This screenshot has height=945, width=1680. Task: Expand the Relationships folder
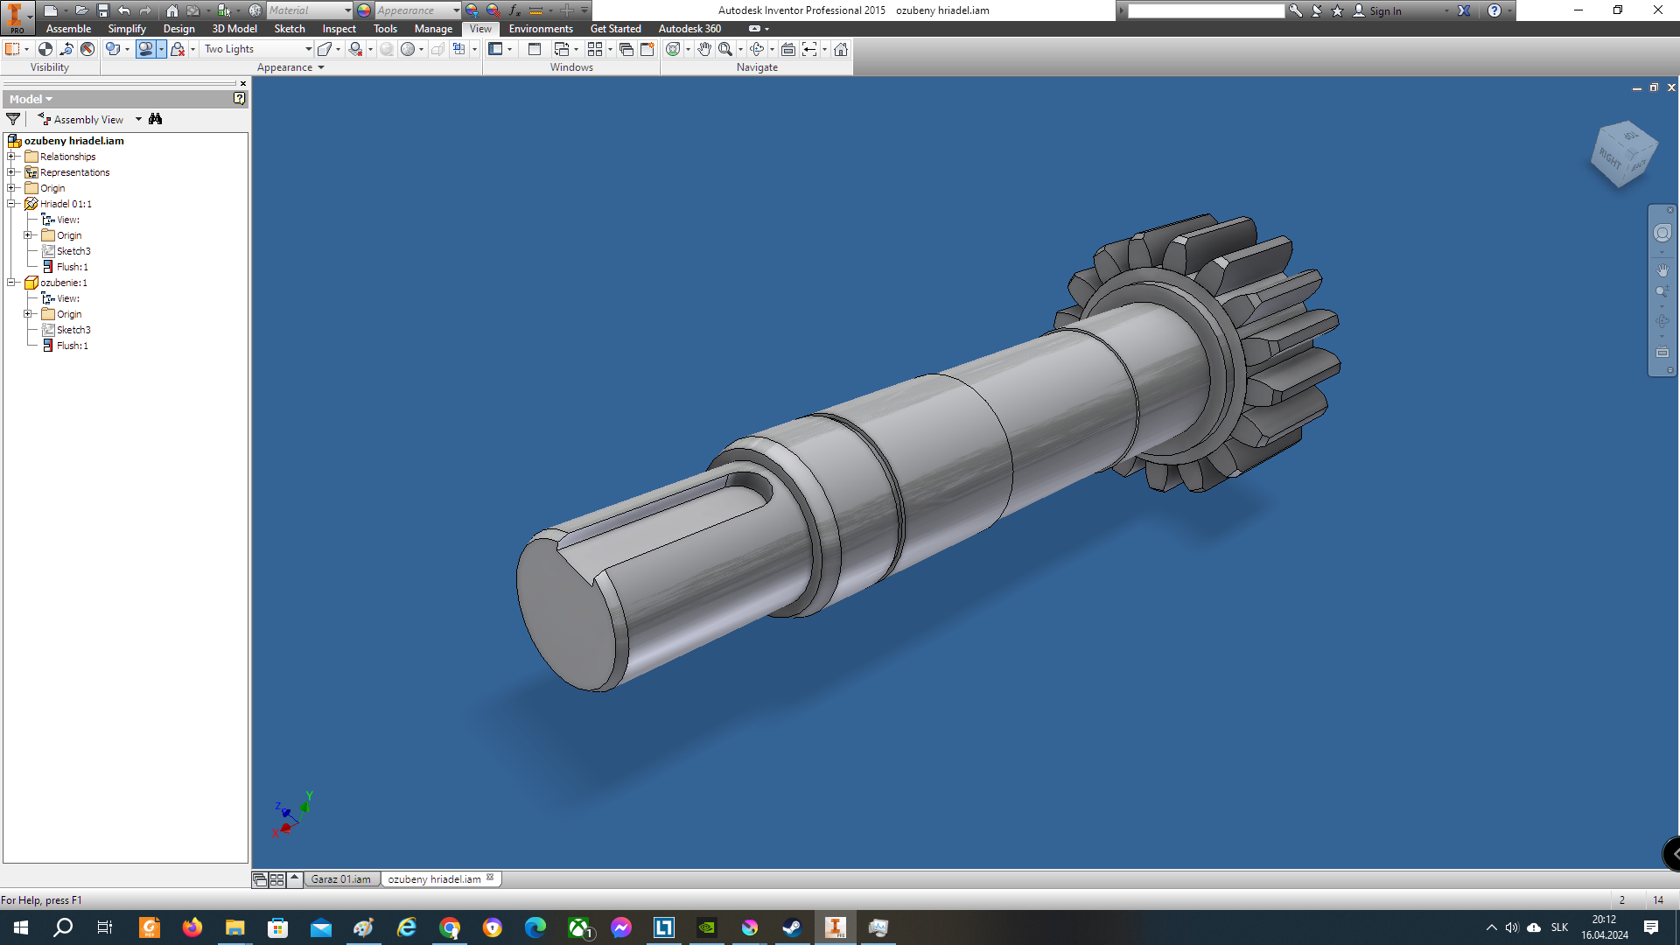(11, 157)
